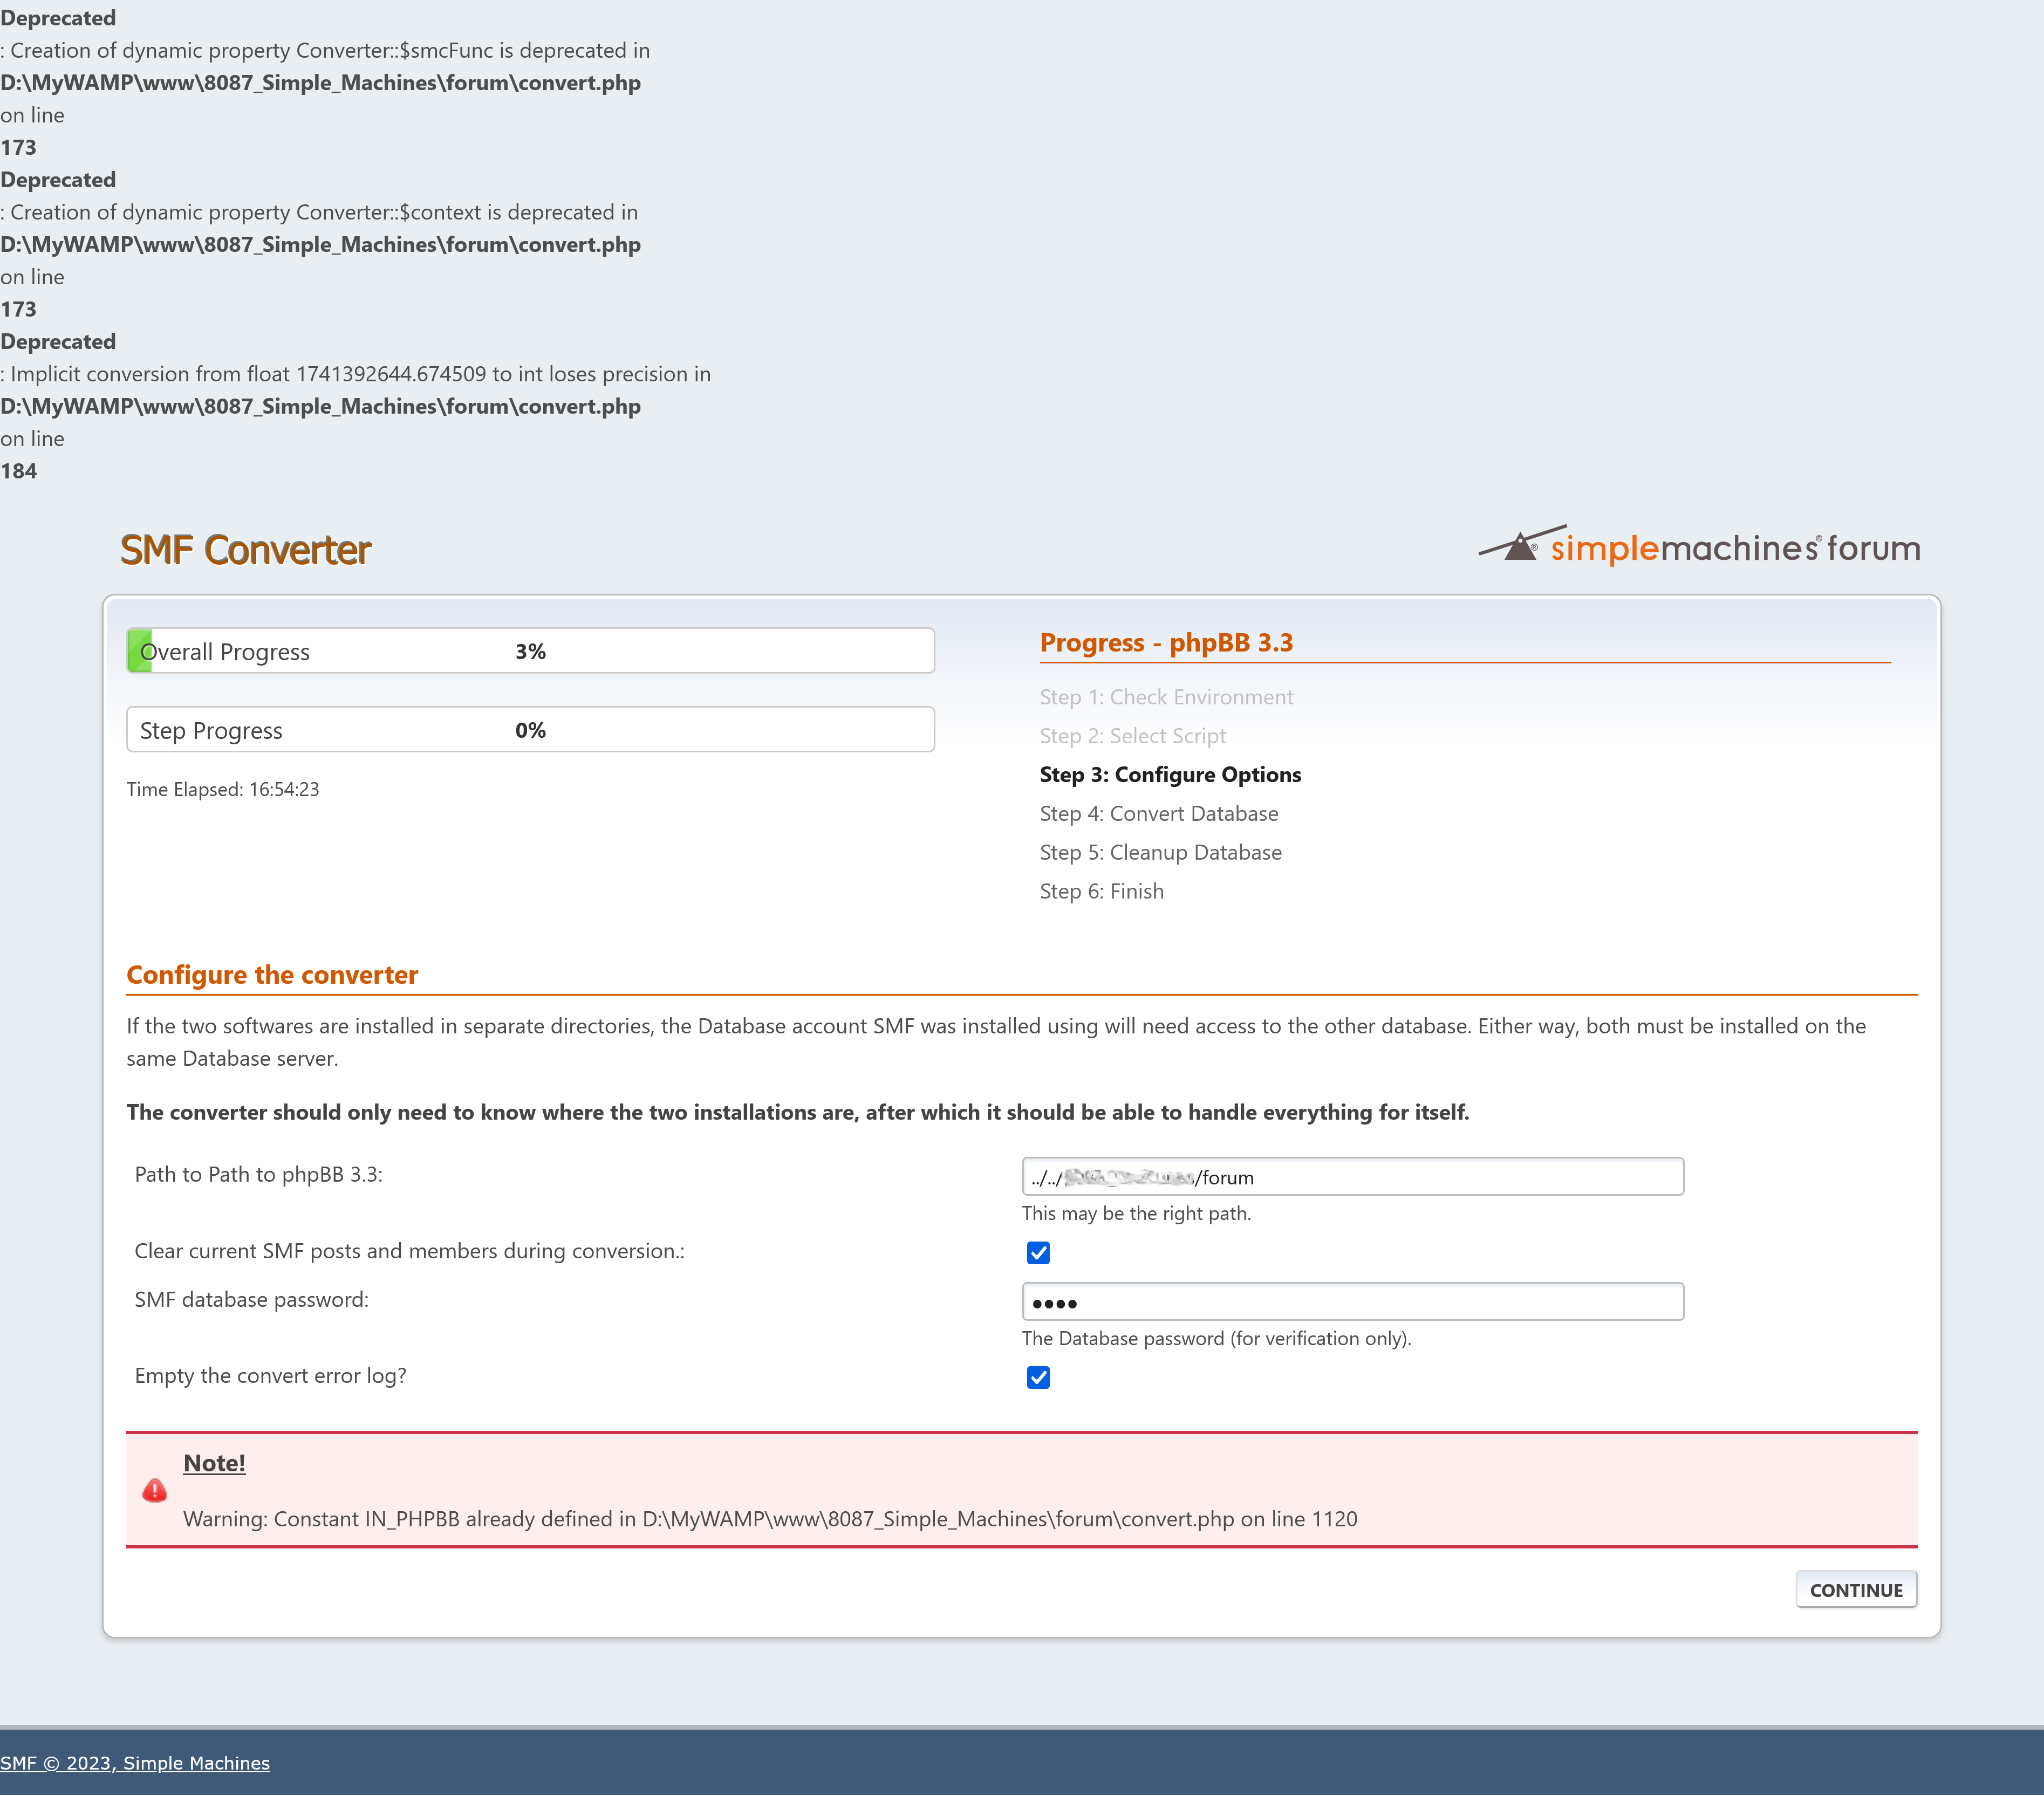The height and width of the screenshot is (1796, 2044).
Task: Select 'Step 2: Select Script' text
Action: click(1132, 736)
